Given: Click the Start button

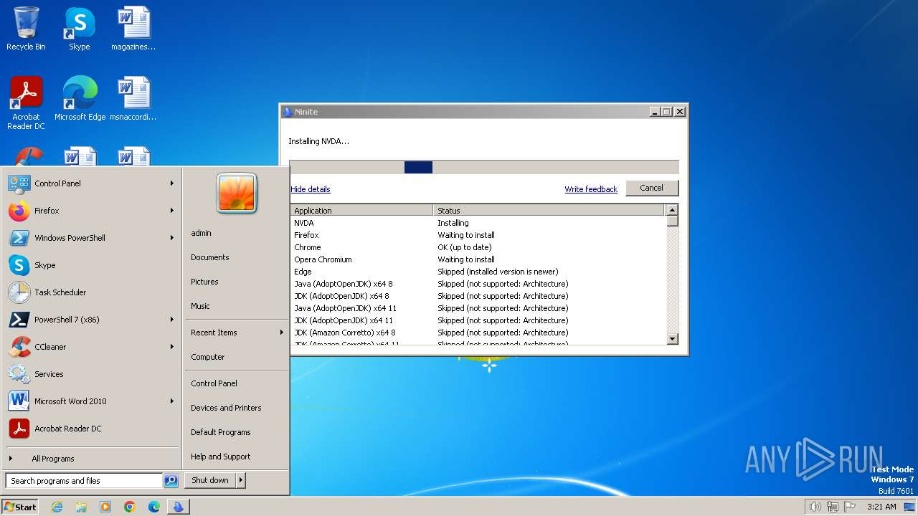Looking at the screenshot, I should [x=20, y=507].
